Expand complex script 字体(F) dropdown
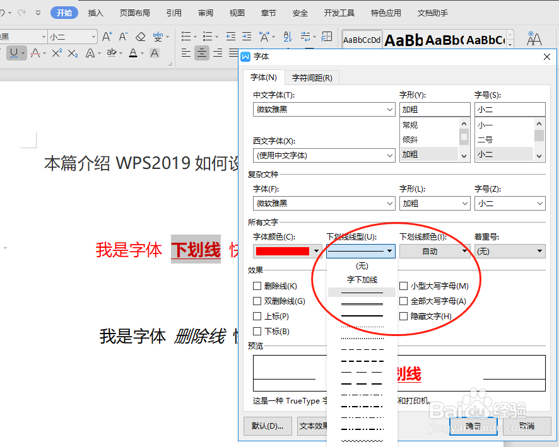 (390, 204)
